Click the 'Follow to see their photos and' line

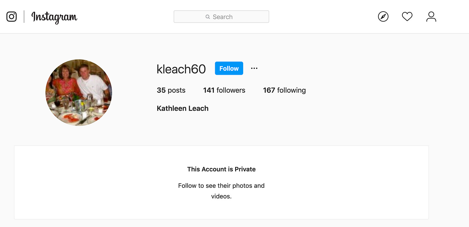point(221,186)
